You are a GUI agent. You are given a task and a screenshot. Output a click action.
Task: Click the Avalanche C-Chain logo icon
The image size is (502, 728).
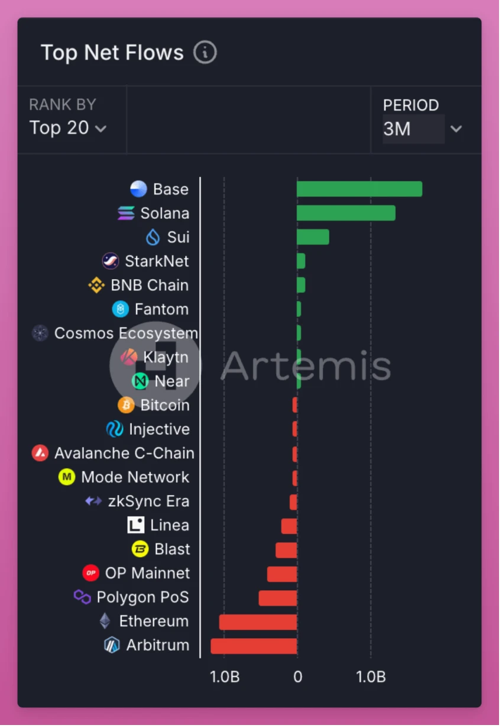click(x=40, y=453)
